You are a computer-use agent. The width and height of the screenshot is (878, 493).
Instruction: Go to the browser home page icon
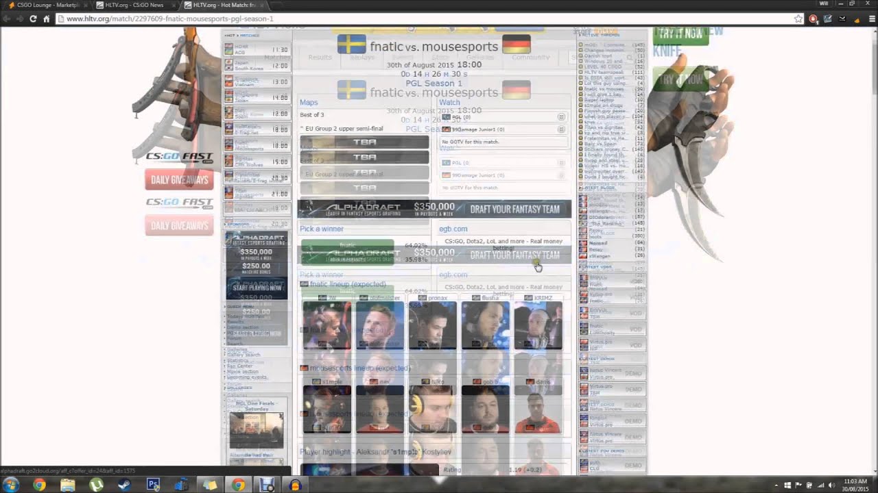pyautogui.click(x=47, y=19)
